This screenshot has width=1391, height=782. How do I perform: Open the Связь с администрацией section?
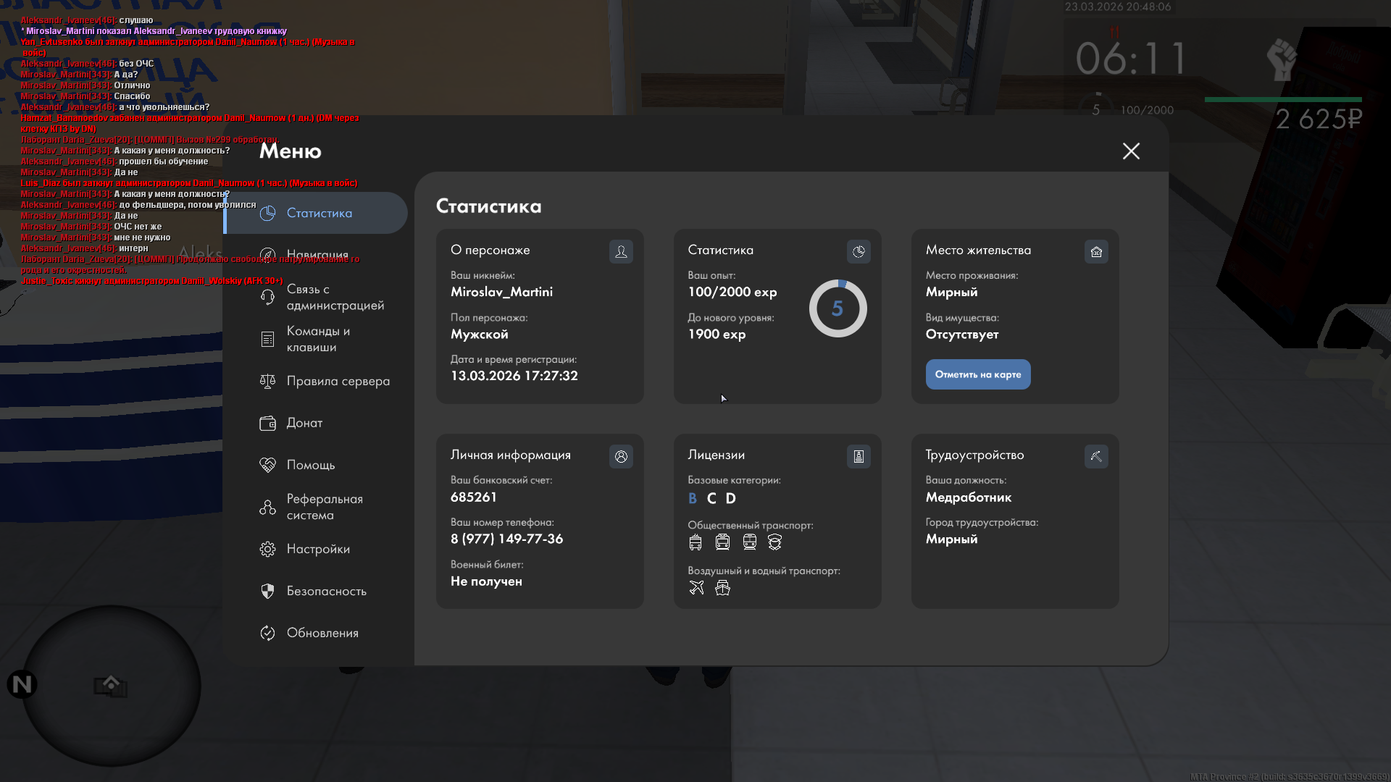[335, 297]
